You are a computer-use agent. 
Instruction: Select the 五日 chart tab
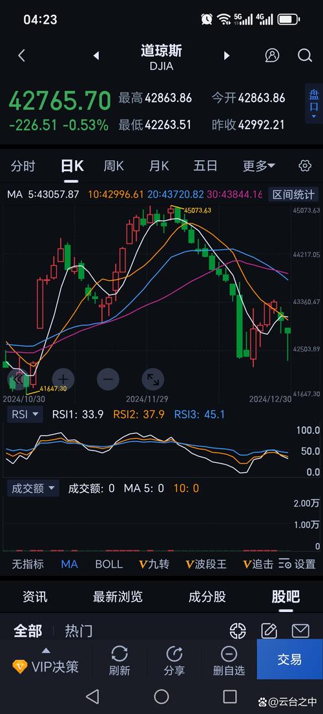(205, 166)
